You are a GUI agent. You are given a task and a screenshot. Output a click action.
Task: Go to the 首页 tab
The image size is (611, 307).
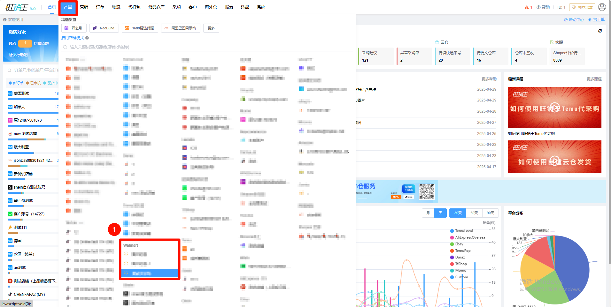click(52, 7)
